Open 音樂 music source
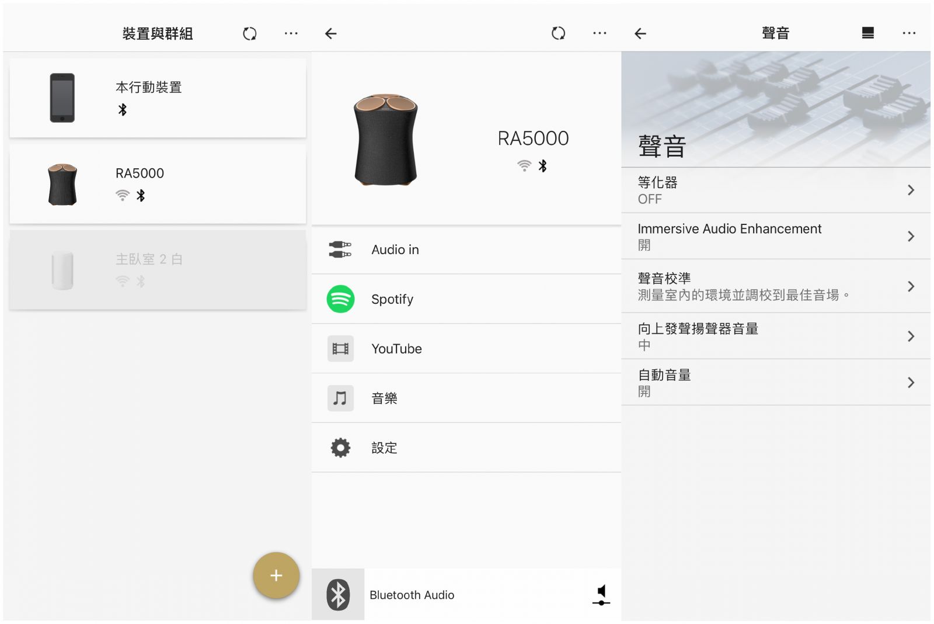Viewport: 934px width, 624px height. pos(466,398)
